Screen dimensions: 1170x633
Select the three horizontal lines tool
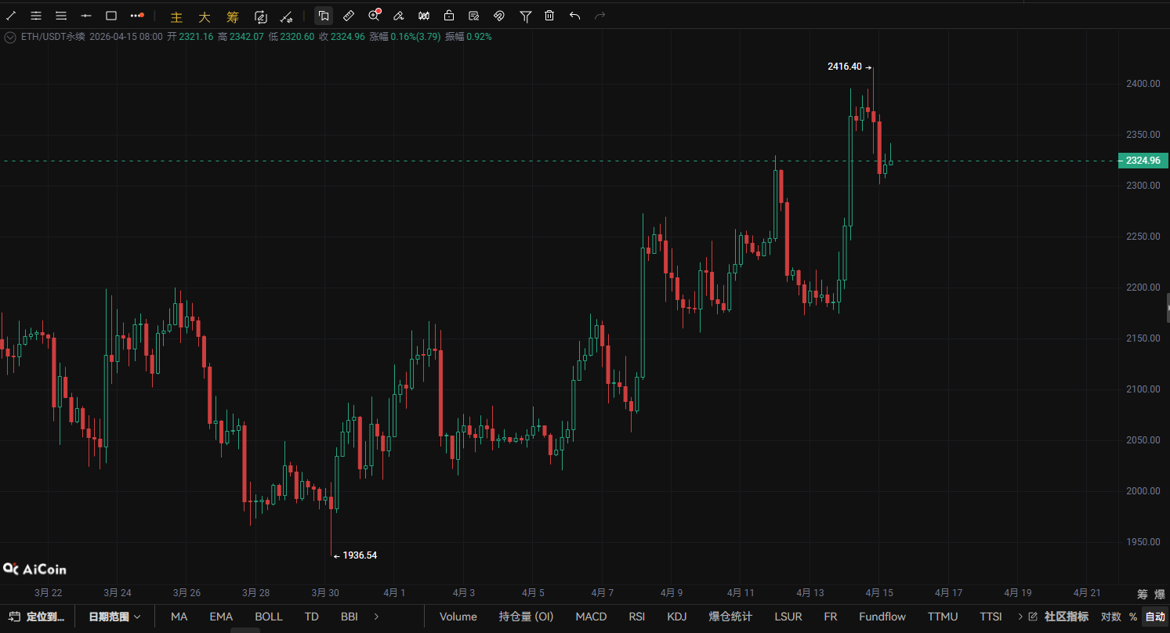(x=61, y=16)
